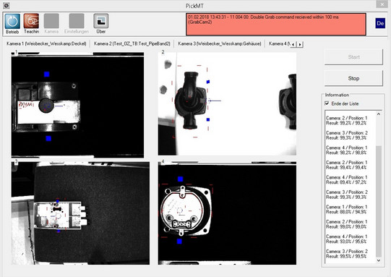391x277 pixels.
Task: Click the upper blue marker in camera 1
Action: [x=47, y=74]
